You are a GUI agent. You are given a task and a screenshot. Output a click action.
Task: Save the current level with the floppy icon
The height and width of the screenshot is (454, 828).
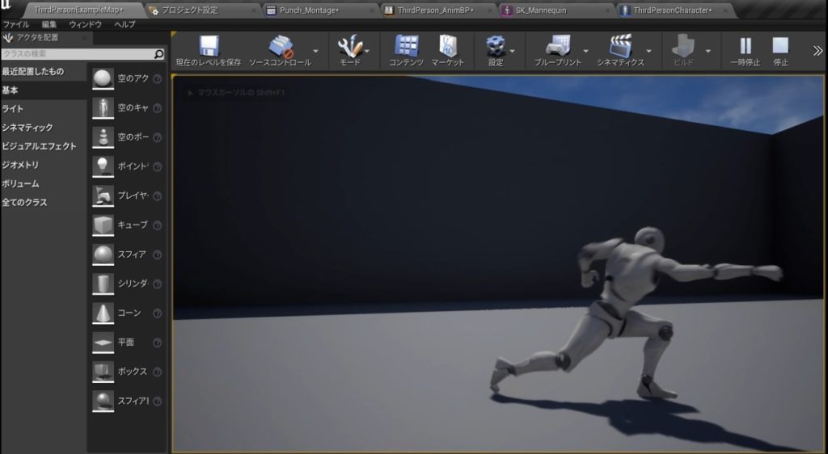[209, 46]
